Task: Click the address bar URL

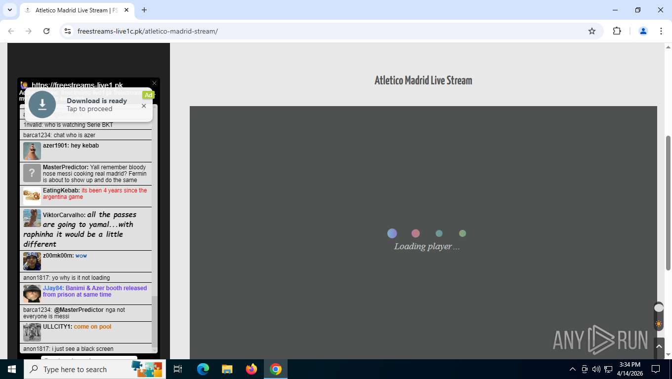Action: tap(148, 31)
